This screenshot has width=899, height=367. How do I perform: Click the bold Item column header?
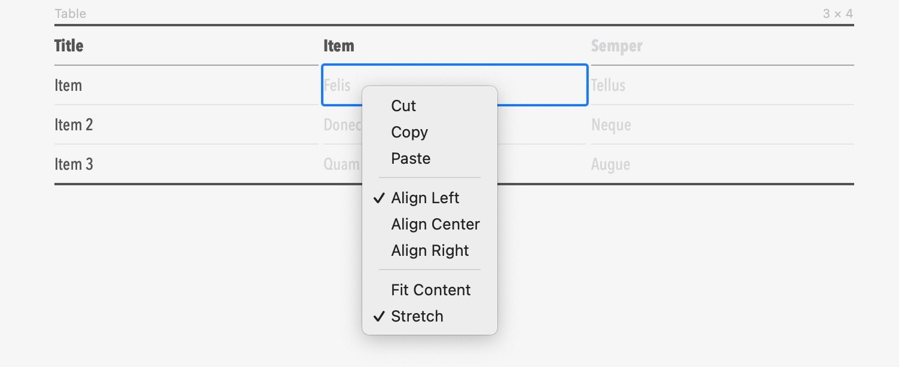click(339, 46)
